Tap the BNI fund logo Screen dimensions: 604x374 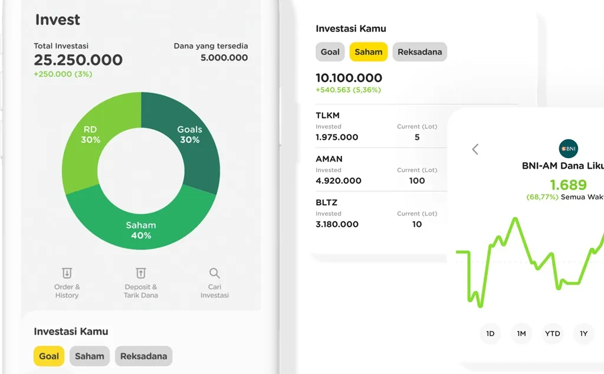click(x=568, y=149)
